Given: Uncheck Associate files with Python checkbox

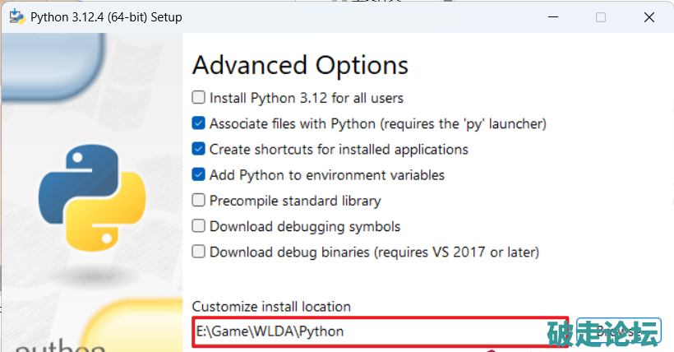Looking at the screenshot, I should tap(198, 123).
